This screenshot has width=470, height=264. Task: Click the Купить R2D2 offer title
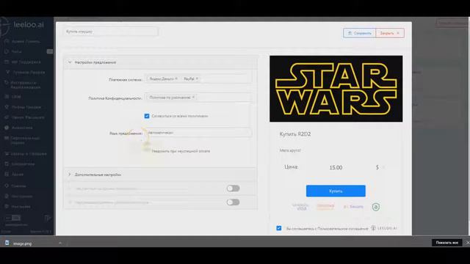tap(295, 134)
